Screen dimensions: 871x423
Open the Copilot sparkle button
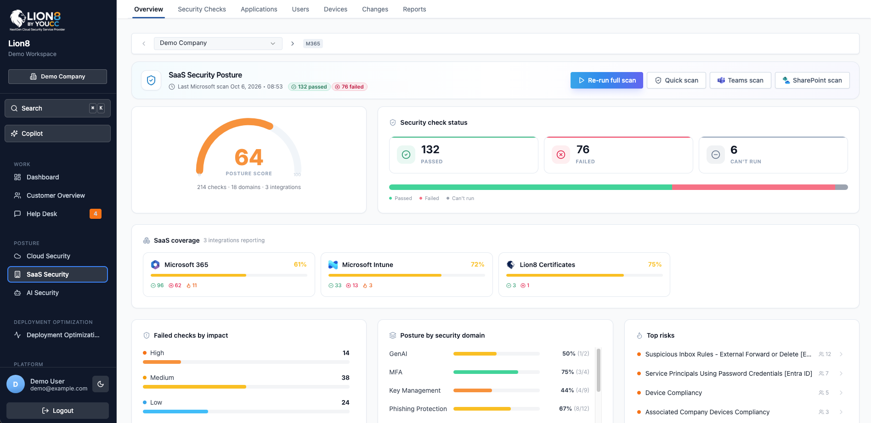[x=57, y=134]
